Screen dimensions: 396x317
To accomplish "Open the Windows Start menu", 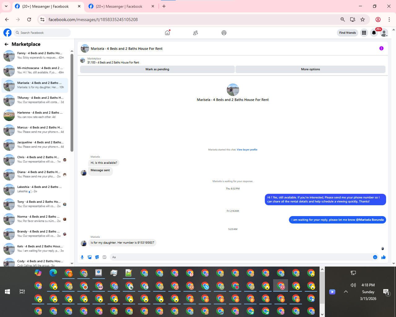I will point(7,292).
